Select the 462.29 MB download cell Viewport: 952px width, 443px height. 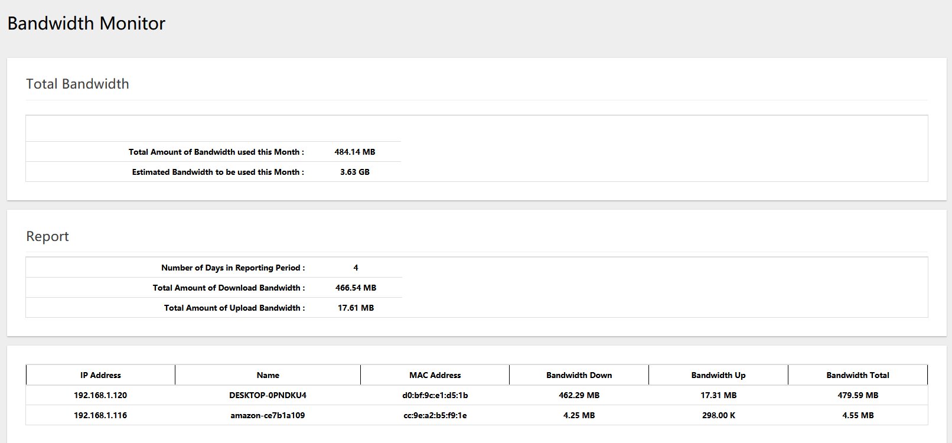click(579, 395)
